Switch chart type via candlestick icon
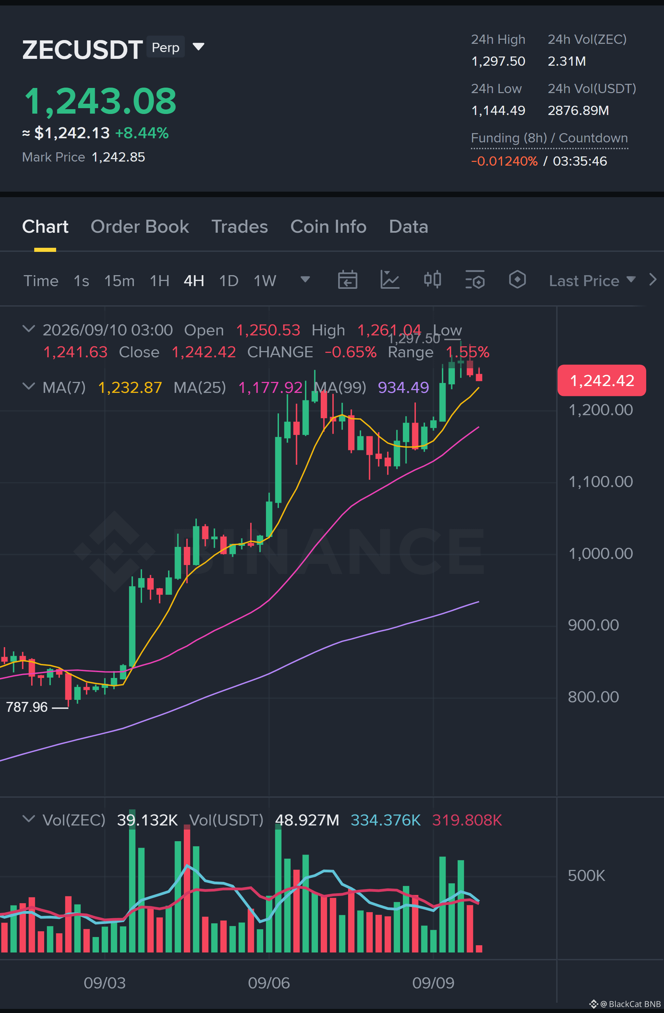Viewport: 664px width, 1013px height. 432,280
